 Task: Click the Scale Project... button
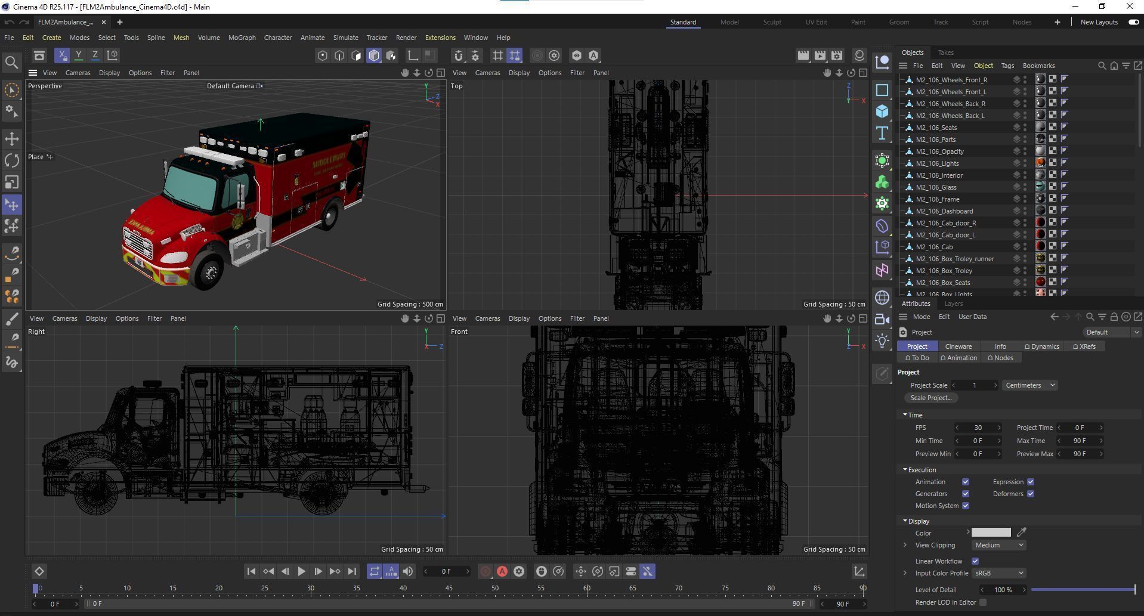[930, 398]
